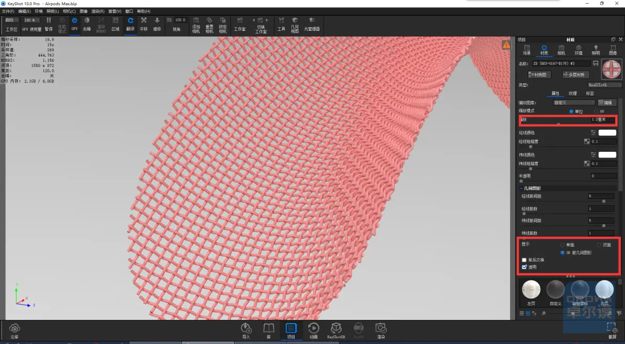The height and width of the screenshot is (344, 625).
Task: Enable the 前后交换 checkbox
Action: pos(524,260)
